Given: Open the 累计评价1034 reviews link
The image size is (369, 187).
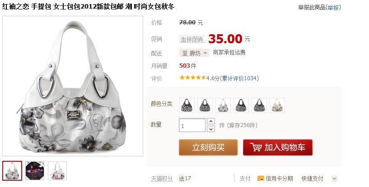Looking at the screenshot, I should 239,78.
